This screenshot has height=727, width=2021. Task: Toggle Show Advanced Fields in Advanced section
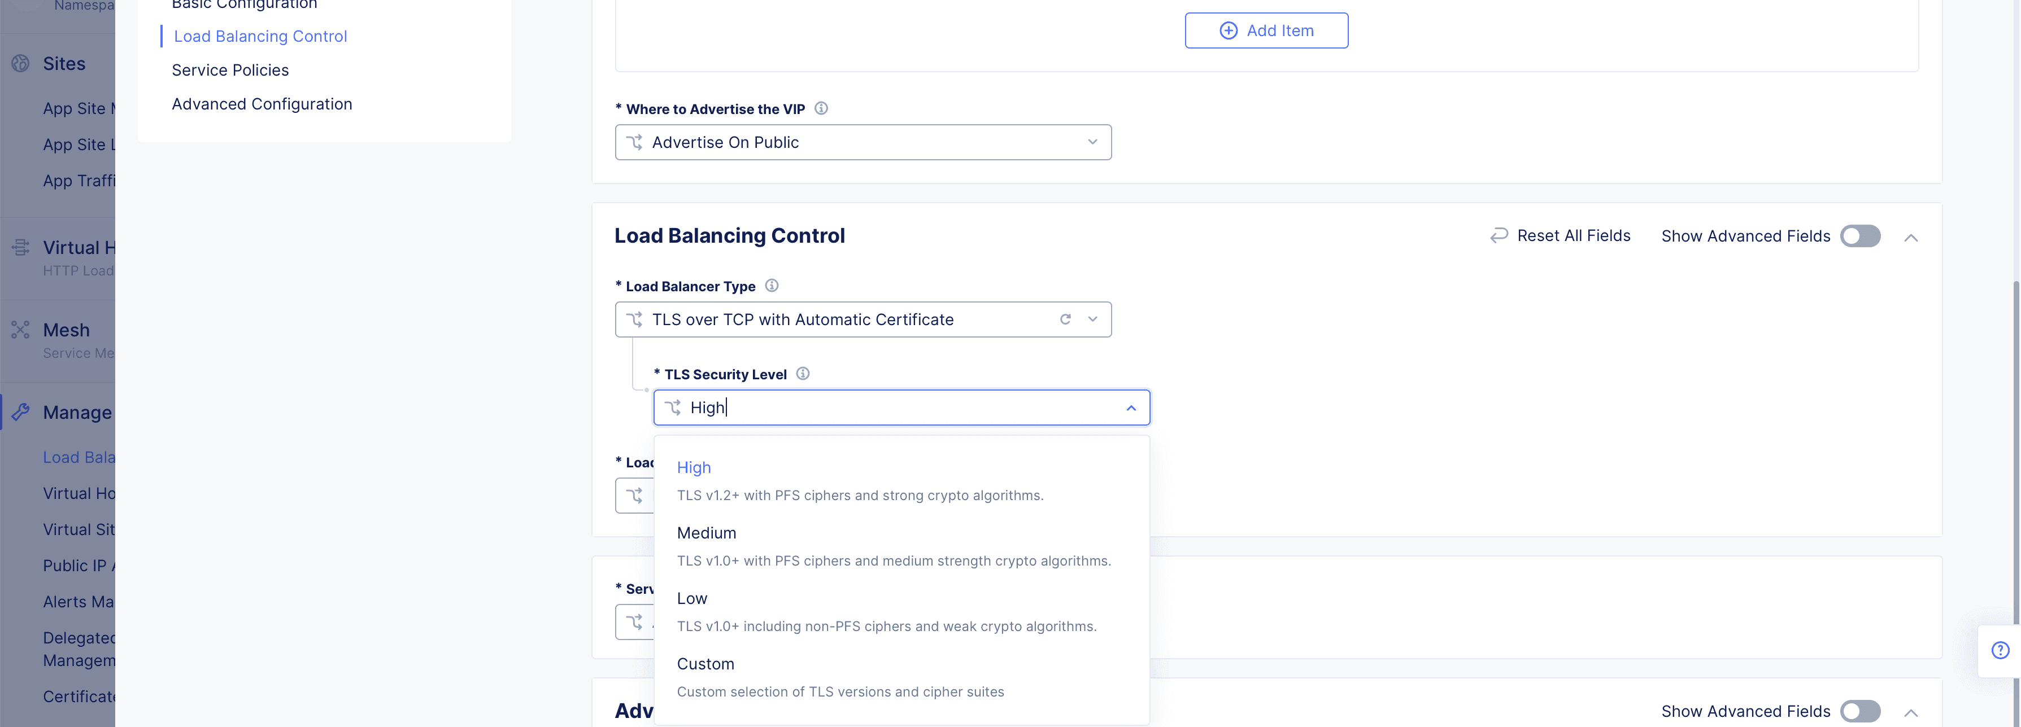[x=1859, y=711]
